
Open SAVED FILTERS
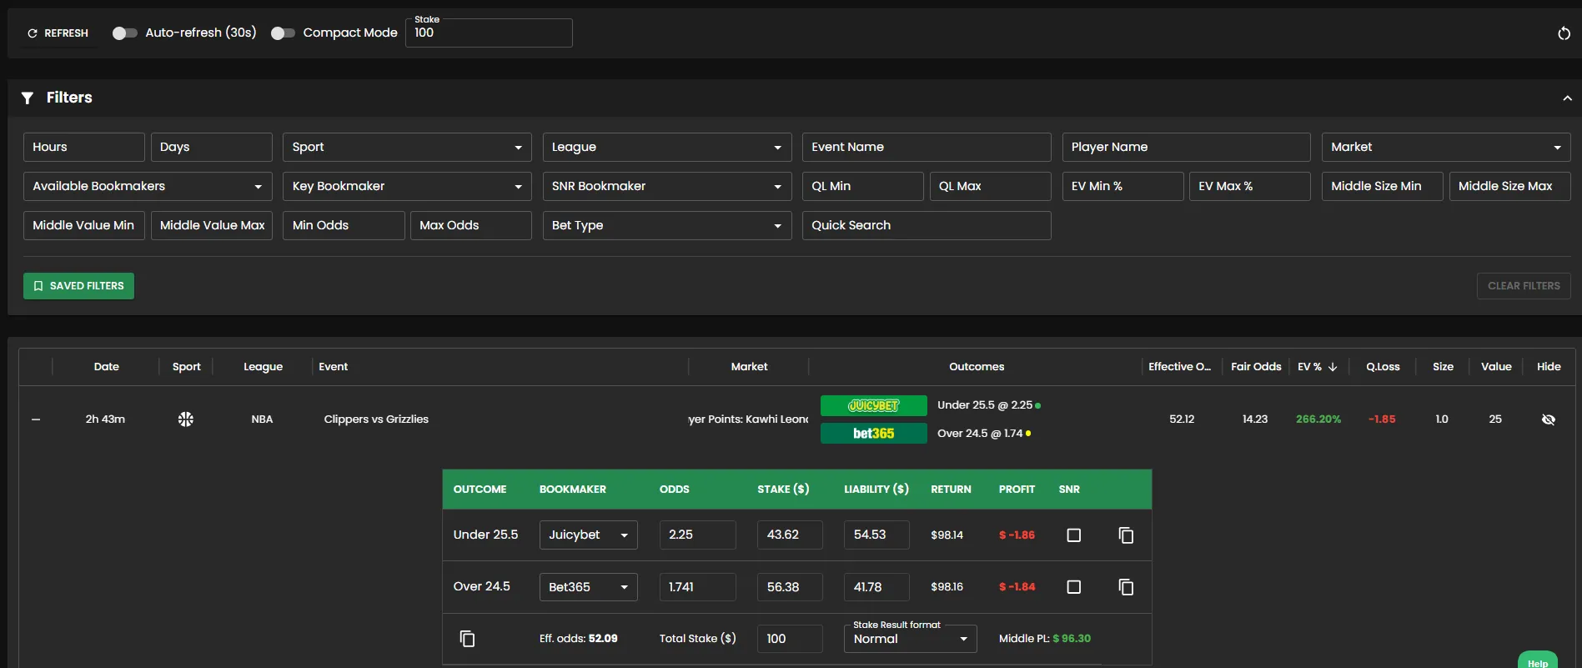[x=78, y=286]
